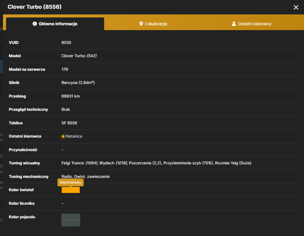Screen dimensions: 304x236
Task: Open the Główne informacje tab
Action: pos(55,24)
